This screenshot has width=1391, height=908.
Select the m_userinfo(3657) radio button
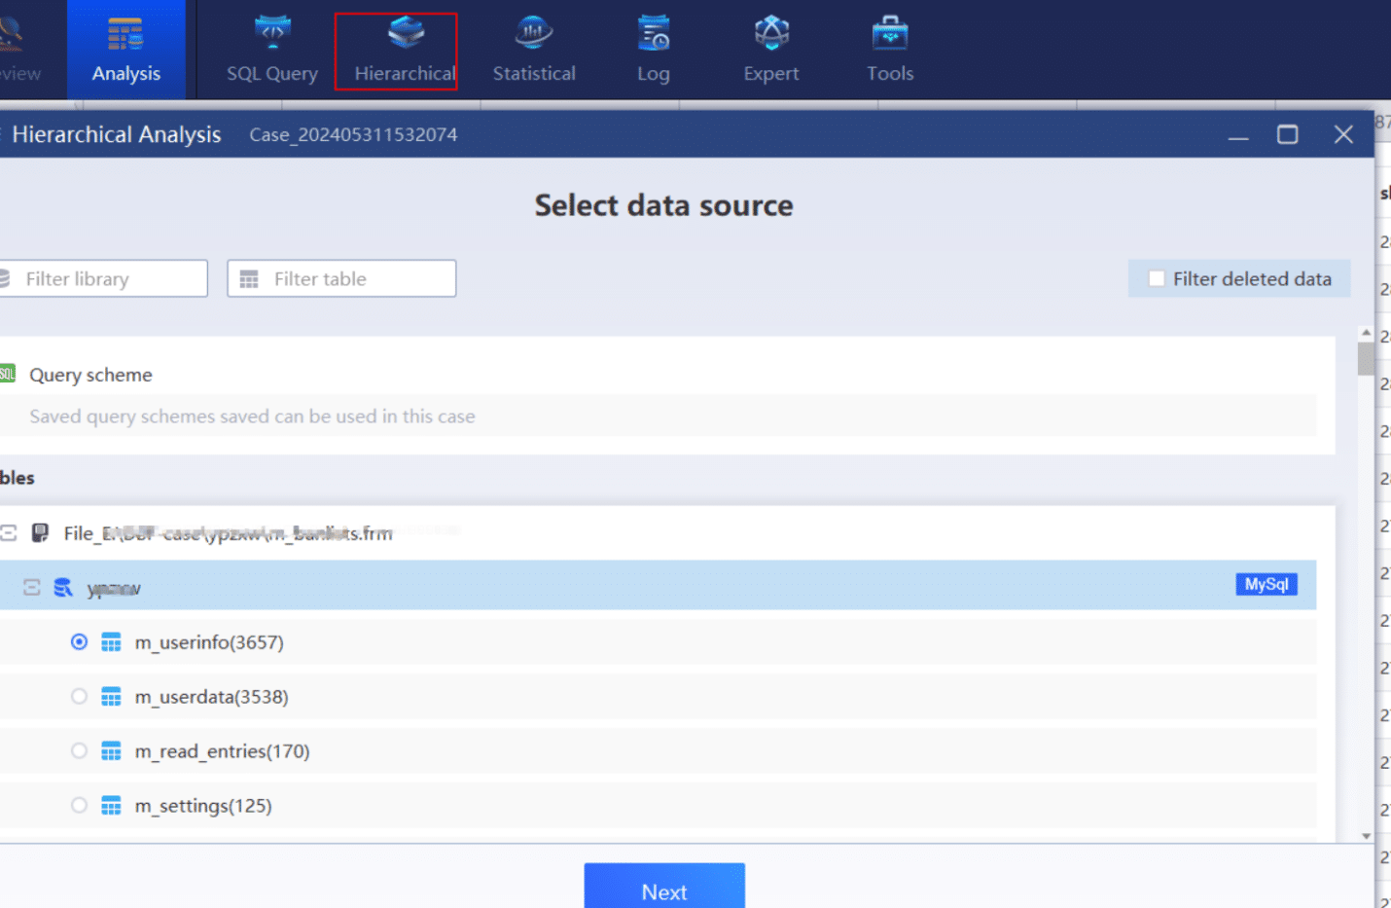(80, 642)
